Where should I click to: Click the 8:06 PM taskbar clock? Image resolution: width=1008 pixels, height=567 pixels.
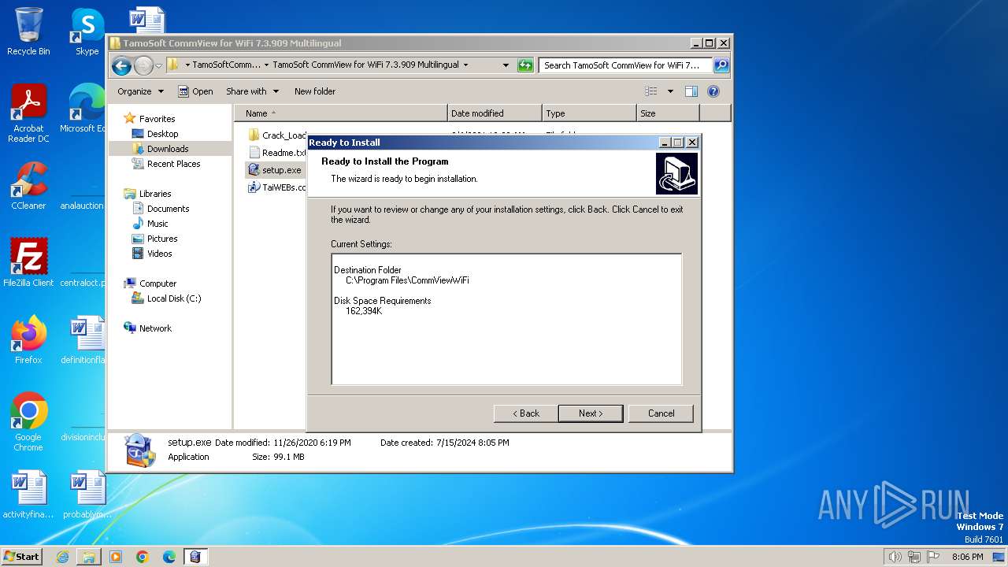[968, 557]
